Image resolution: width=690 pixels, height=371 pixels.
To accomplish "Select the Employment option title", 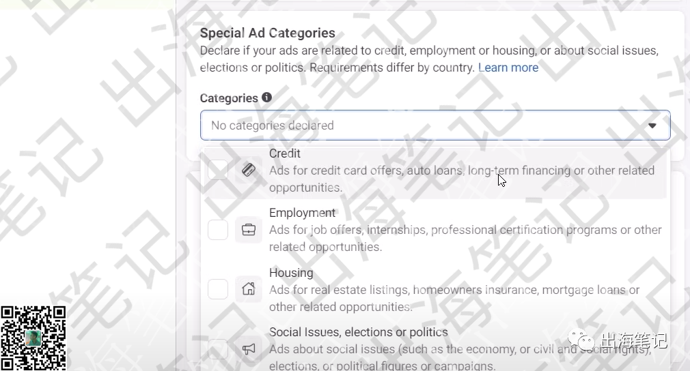I will [303, 213].
